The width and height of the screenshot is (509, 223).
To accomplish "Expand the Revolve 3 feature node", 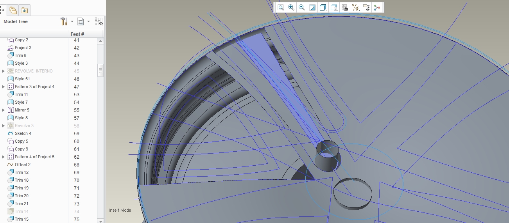I will click(4, 126).
